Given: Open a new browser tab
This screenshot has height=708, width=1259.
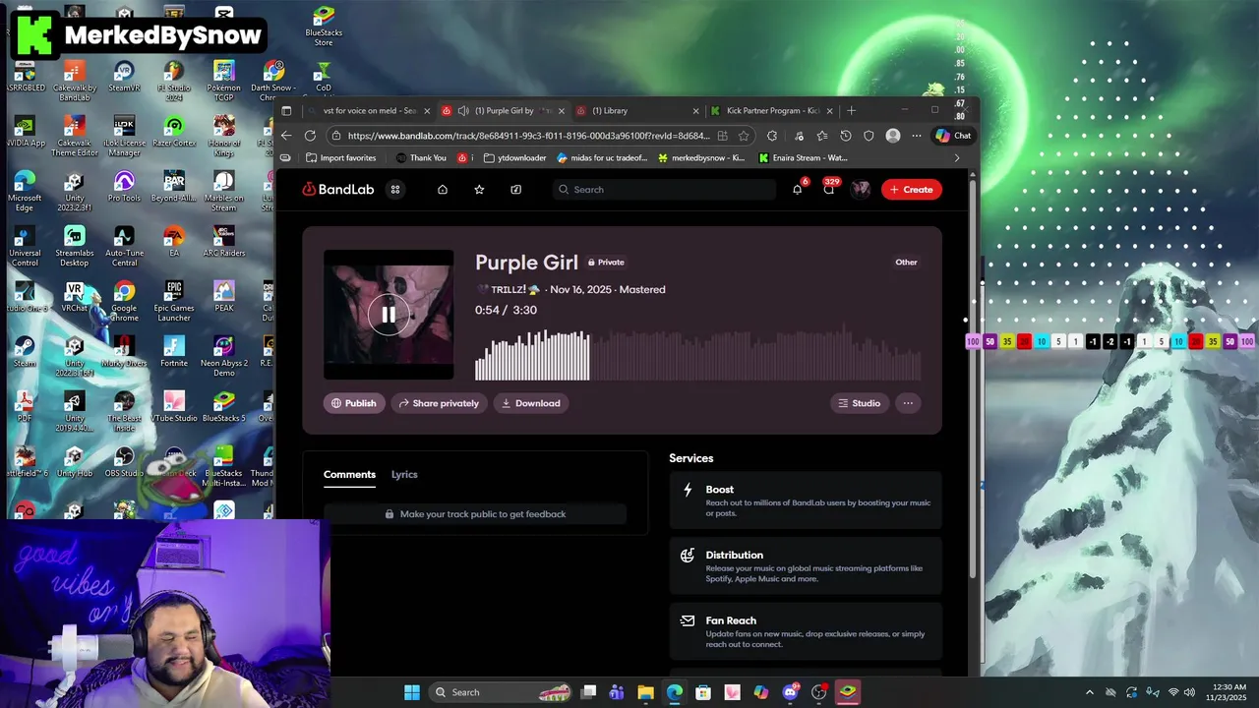Looking at the screenshot, I should point(852,111).
